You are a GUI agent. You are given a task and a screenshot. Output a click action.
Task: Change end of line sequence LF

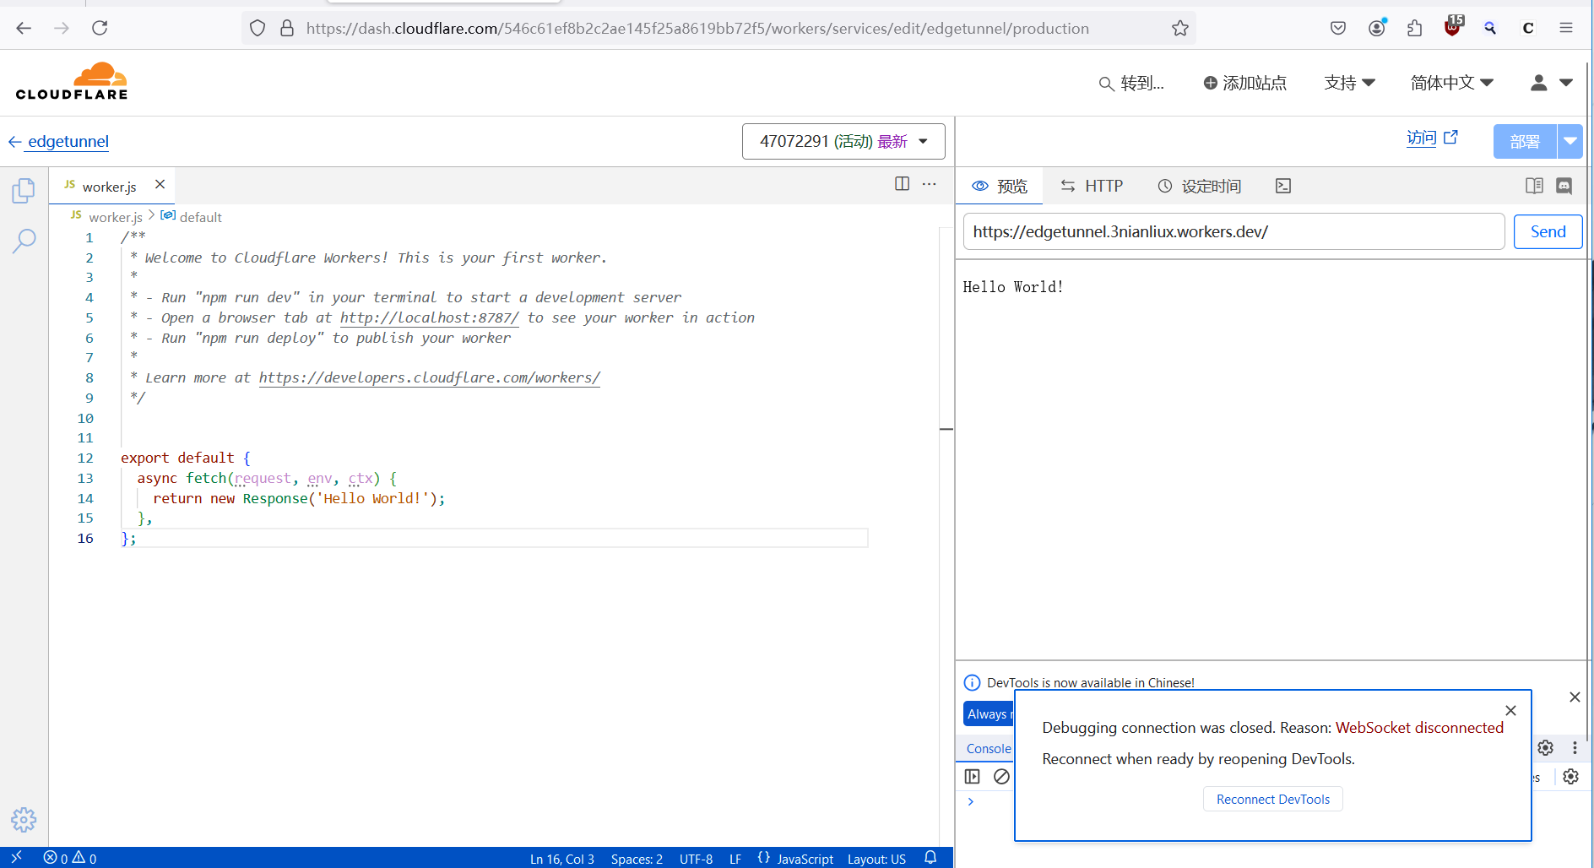(735, 858)
